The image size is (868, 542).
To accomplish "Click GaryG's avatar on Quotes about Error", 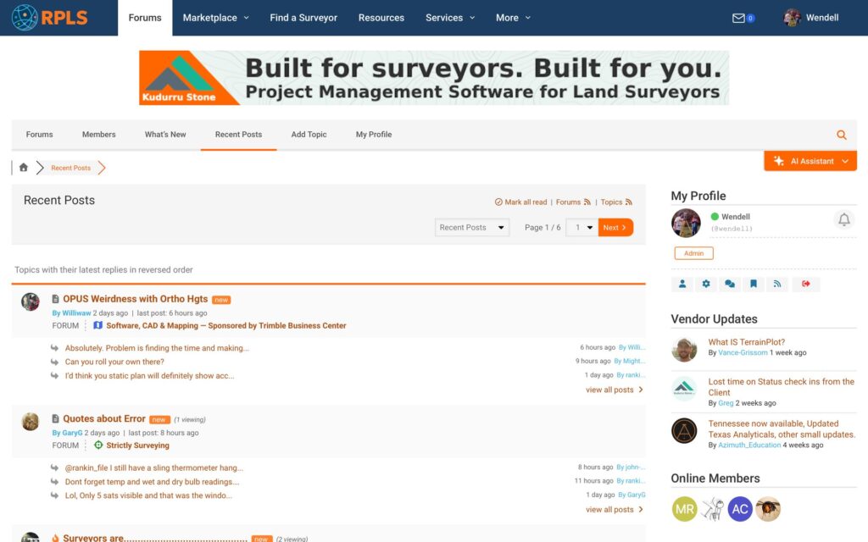I will (31, 422).
